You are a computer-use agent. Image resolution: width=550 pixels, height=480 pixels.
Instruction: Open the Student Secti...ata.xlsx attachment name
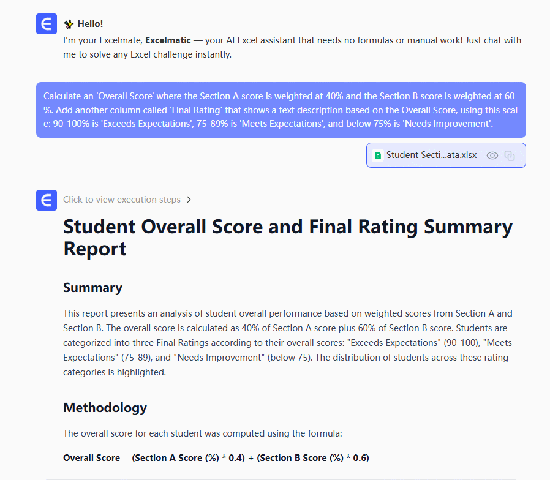coord(431,156)
